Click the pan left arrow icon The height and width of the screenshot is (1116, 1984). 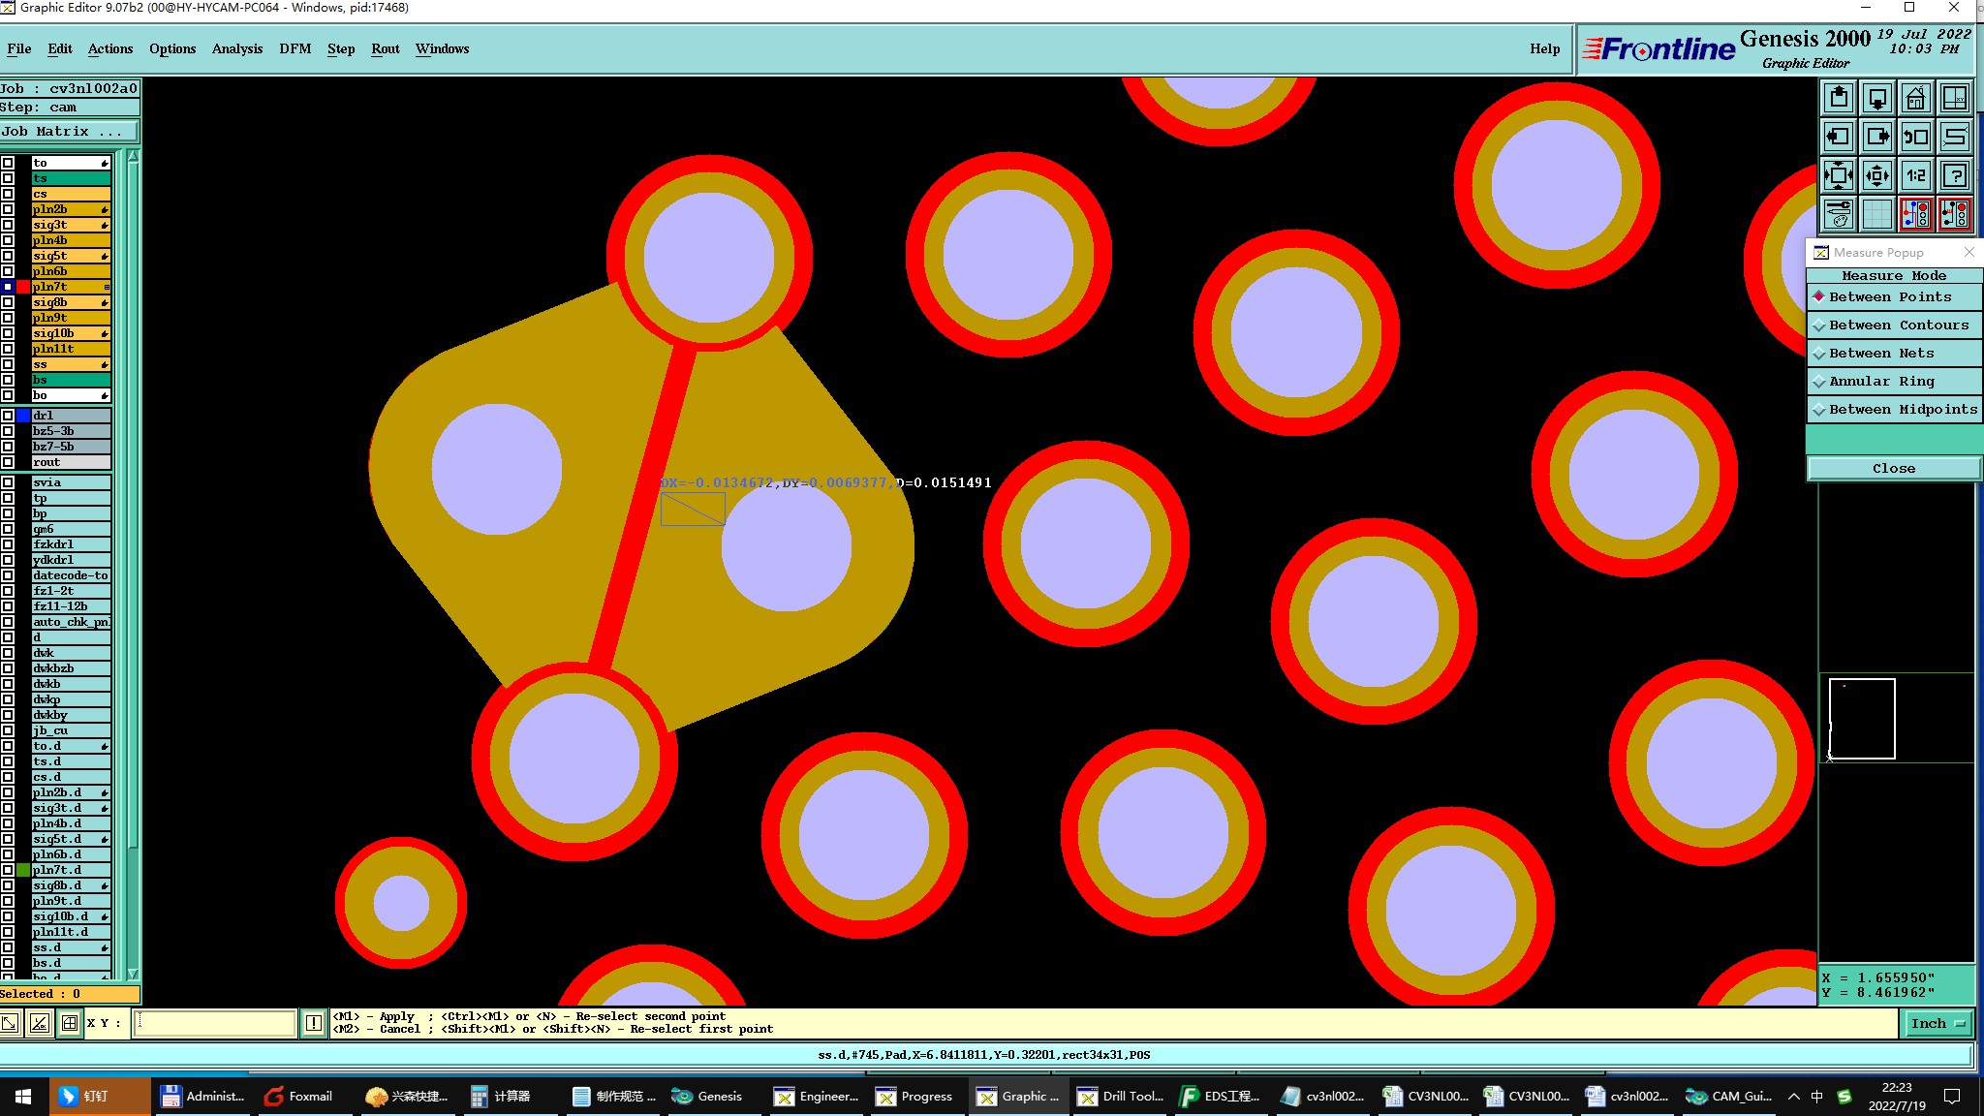coord(1838,138)
